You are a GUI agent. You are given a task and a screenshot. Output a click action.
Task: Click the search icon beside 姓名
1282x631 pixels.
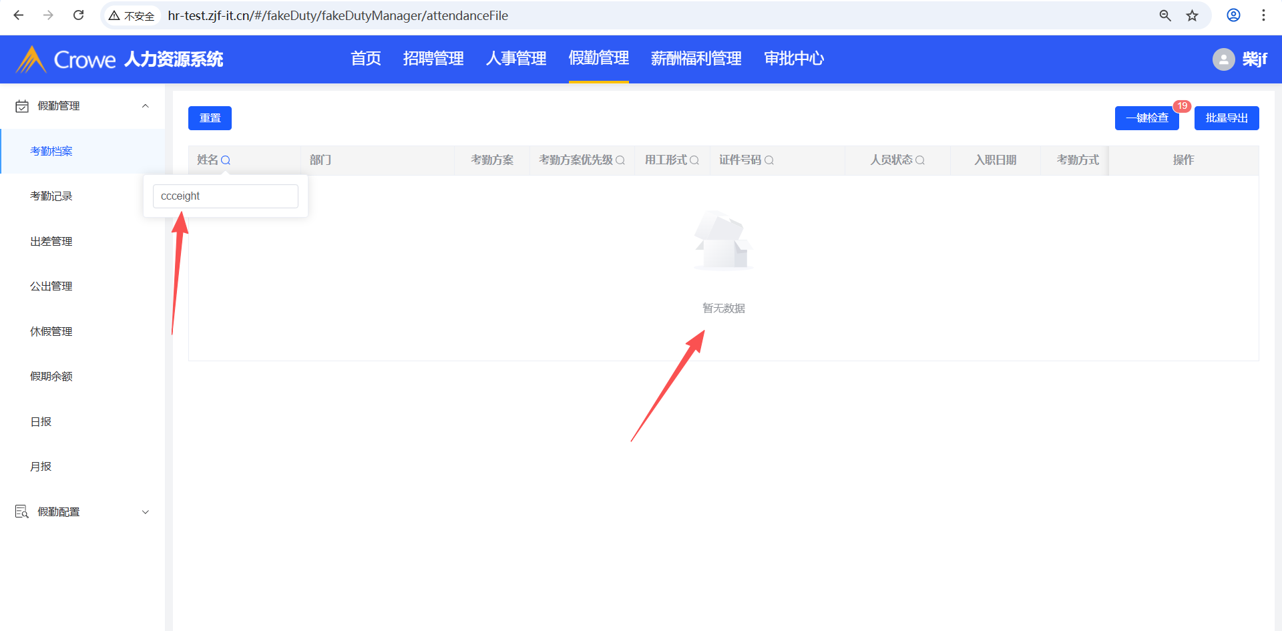tap(226, 160)
